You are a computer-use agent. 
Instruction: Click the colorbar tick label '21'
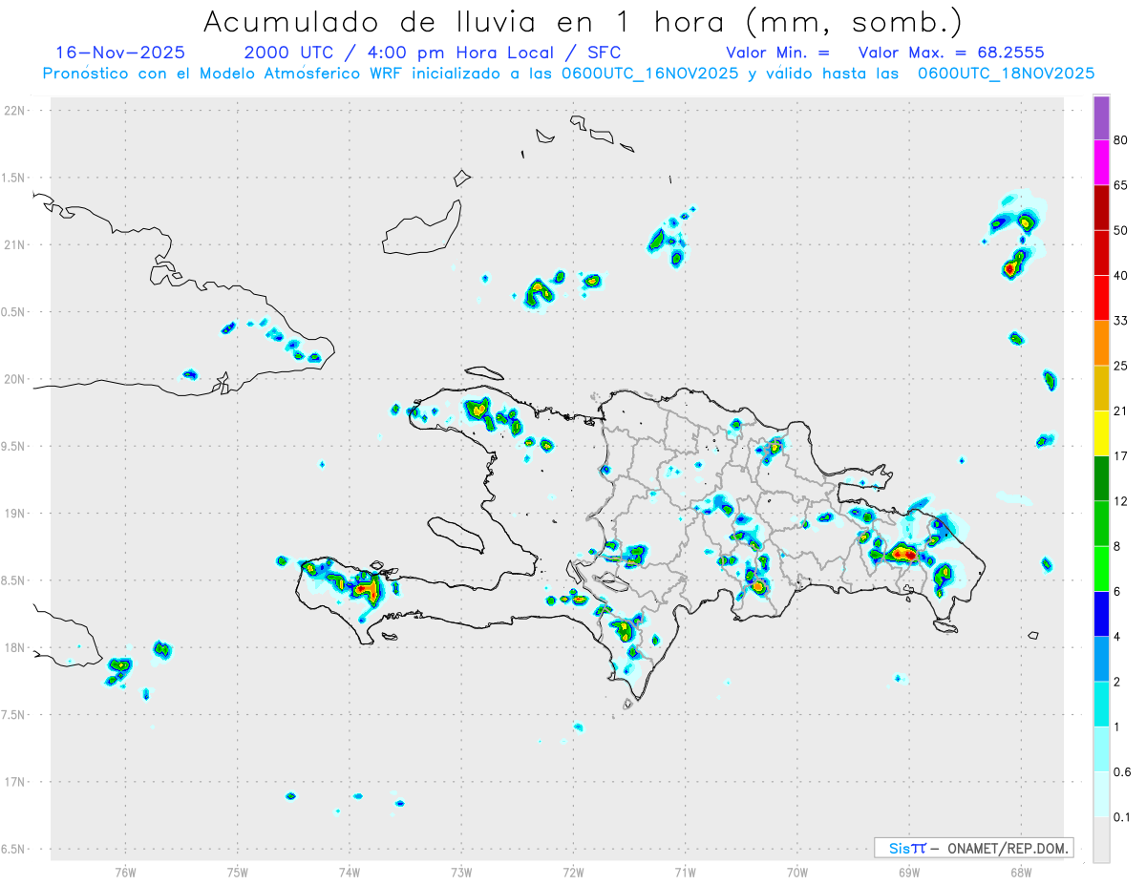1121,411
